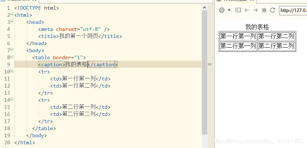Click 我的表格 text in the code editor

[x=76, y=64]
